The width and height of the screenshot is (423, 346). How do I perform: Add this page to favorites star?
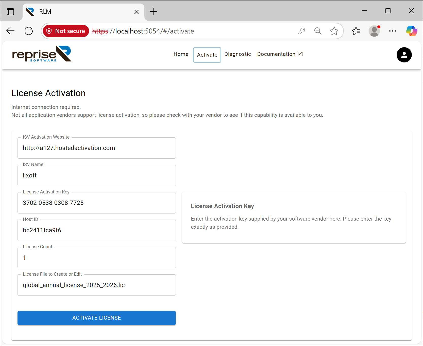334,31
